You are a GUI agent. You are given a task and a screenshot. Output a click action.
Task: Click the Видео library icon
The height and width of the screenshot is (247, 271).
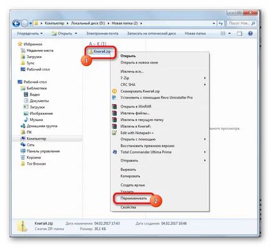tap(26, 94)
